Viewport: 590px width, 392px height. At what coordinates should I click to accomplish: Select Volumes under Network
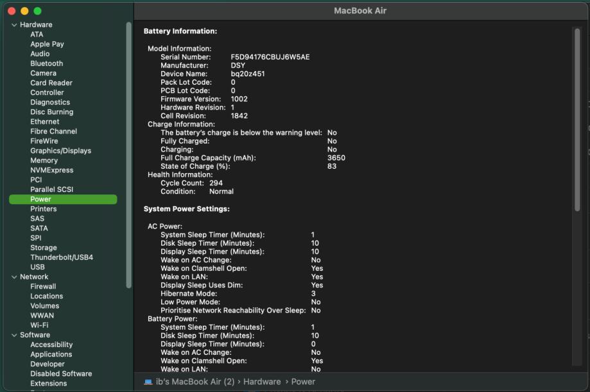45,306
